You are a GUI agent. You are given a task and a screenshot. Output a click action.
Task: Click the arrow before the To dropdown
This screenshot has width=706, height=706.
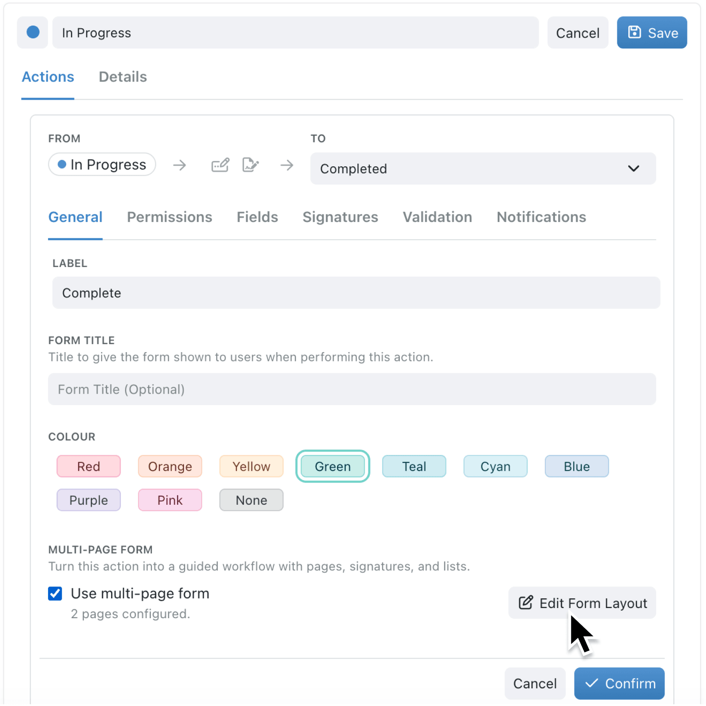click(287, 165)
